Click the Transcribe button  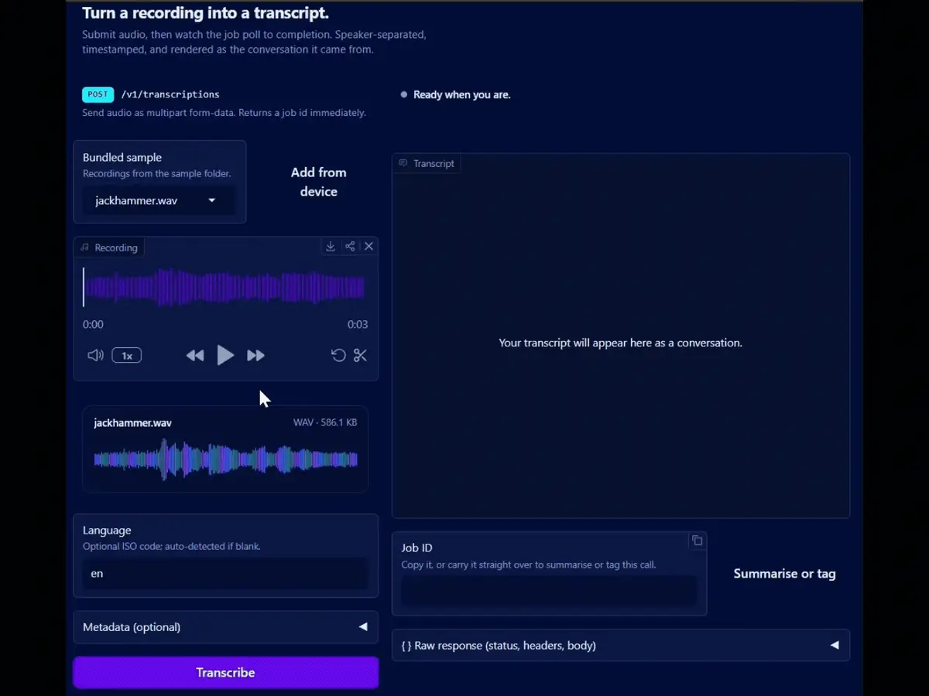225,673
